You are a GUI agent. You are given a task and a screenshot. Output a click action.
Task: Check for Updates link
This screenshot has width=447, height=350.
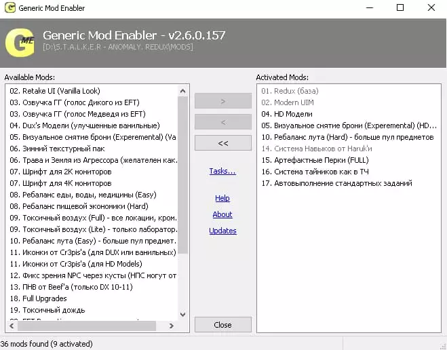[x=222, y=231]
